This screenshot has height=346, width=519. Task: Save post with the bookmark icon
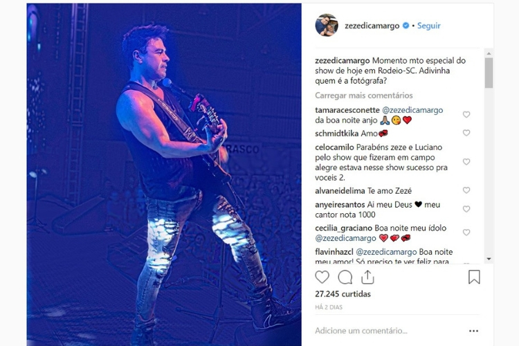(474, 277)
